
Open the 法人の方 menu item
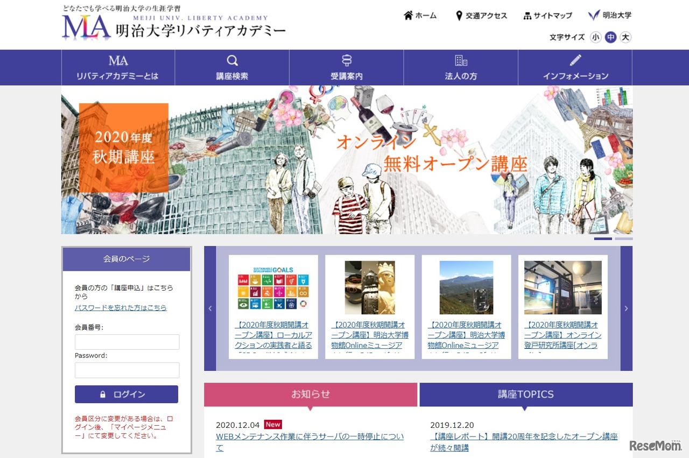461,68
